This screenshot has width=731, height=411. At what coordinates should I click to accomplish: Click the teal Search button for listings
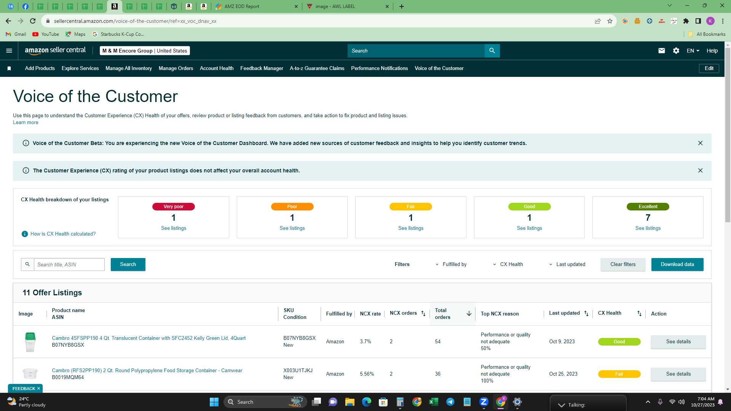tap(128, 264)
